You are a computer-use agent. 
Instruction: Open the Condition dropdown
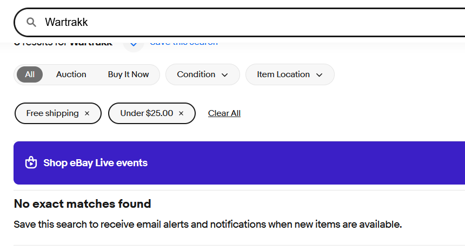coord(203,74)
